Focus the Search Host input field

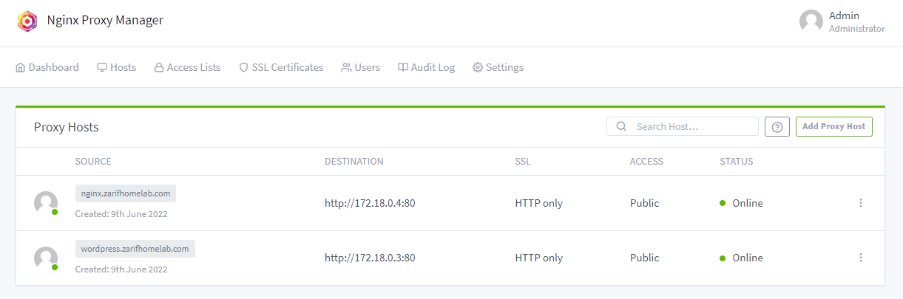(x=691, y=127)
